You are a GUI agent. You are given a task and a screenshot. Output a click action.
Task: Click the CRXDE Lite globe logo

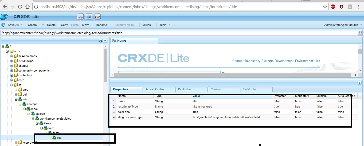[x=4, y=17]
